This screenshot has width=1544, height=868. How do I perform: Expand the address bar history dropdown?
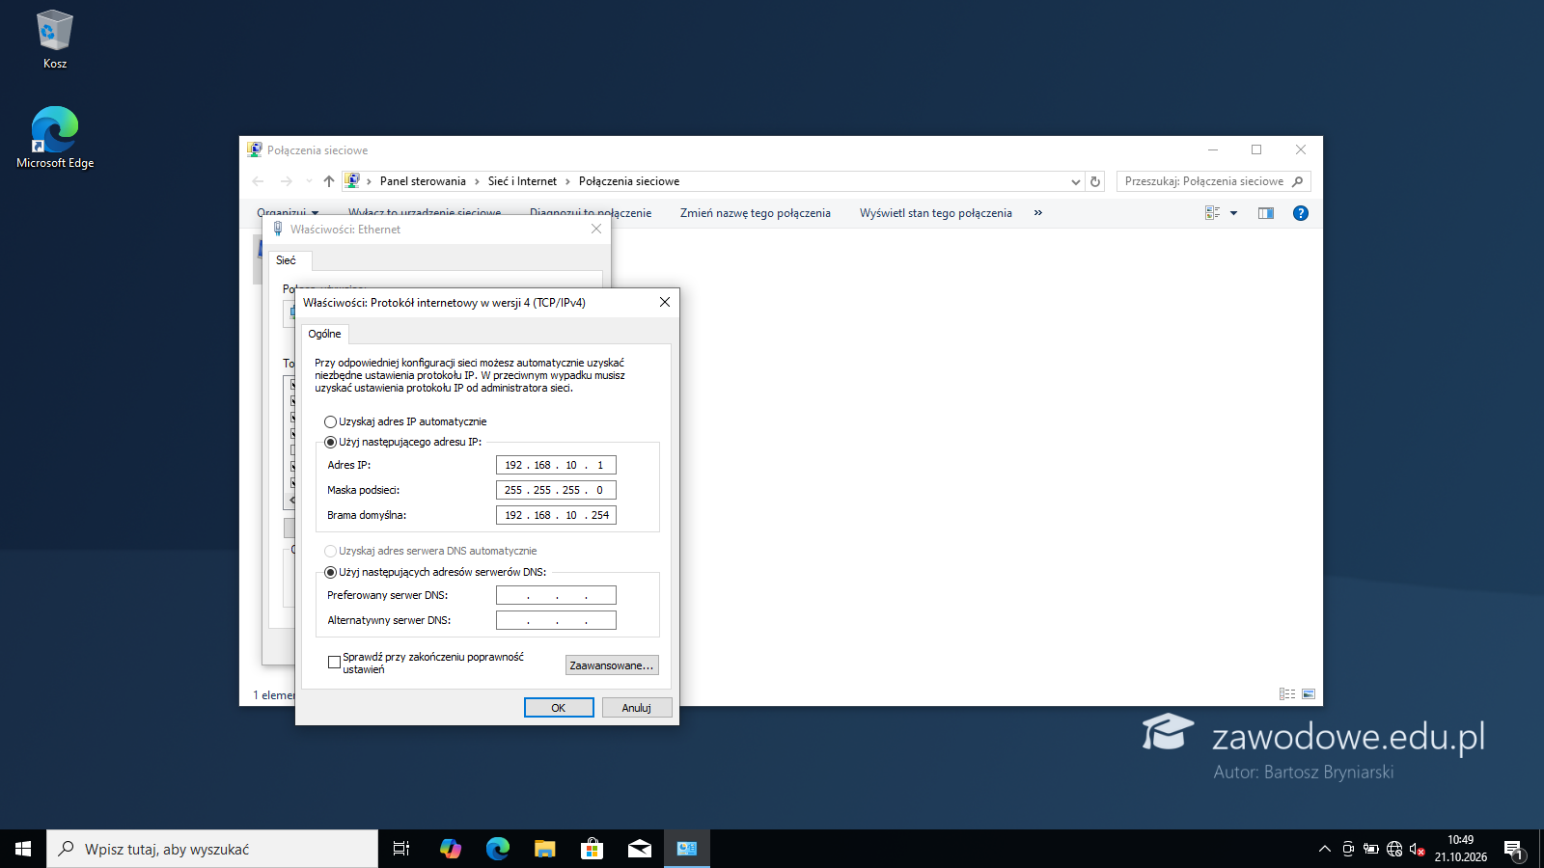tap(1075, 181)
